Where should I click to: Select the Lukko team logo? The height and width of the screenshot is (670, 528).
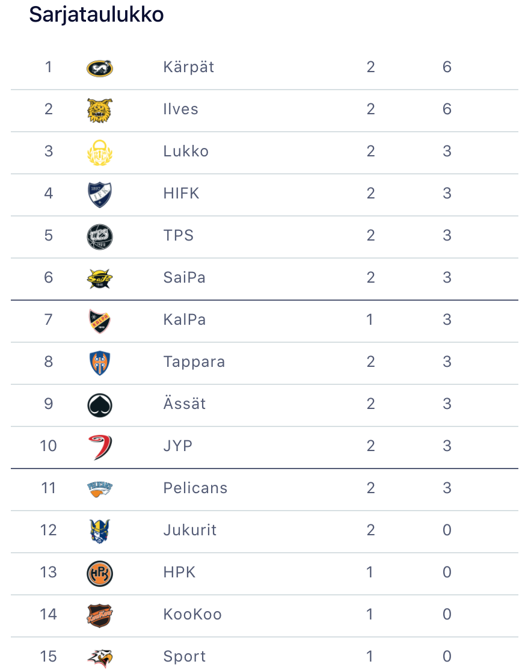pyautogui.click(x=100, y=152)
